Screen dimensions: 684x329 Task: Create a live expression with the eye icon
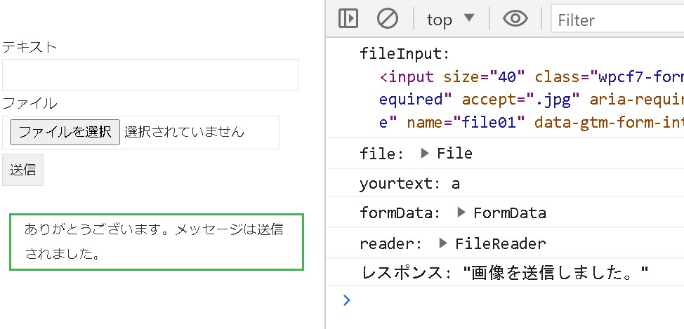[x=515, y=19]
